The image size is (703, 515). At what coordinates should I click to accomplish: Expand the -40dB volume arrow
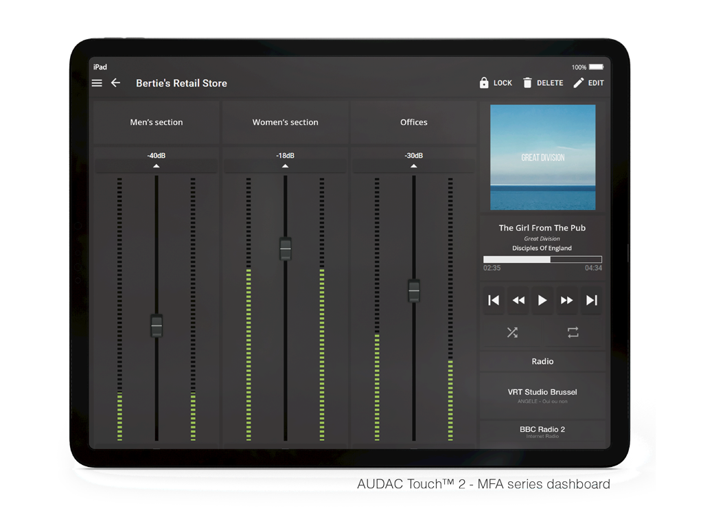(157, 165)
